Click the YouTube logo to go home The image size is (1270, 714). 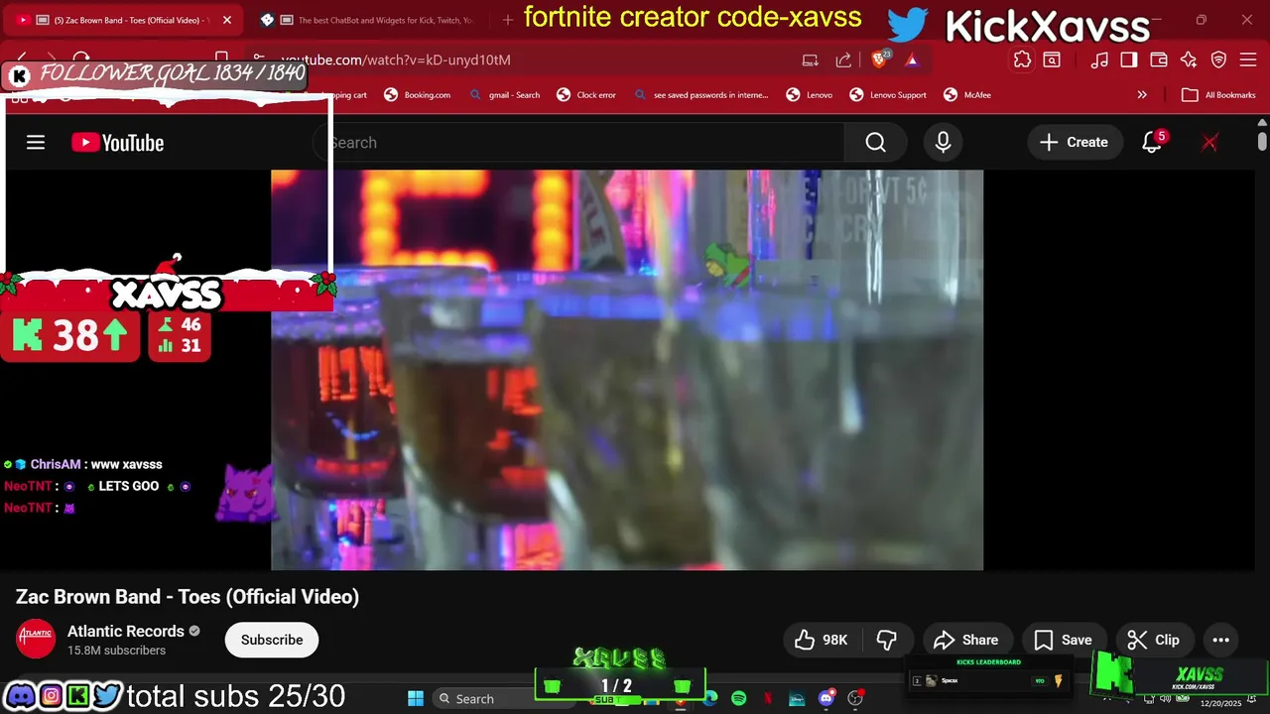[x=117, y=143]
